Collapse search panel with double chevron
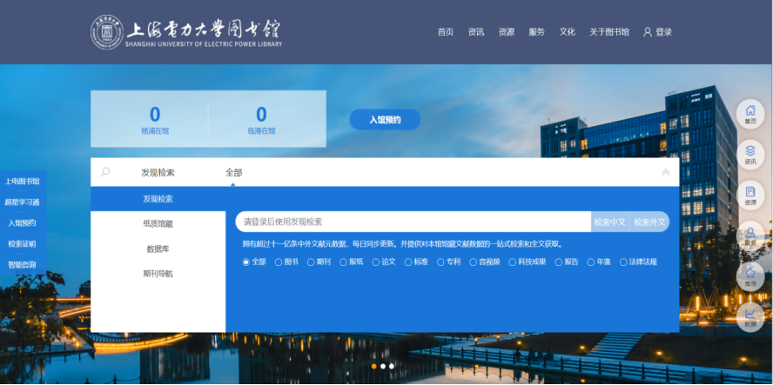The image size is (773, 385). point(666,172)
